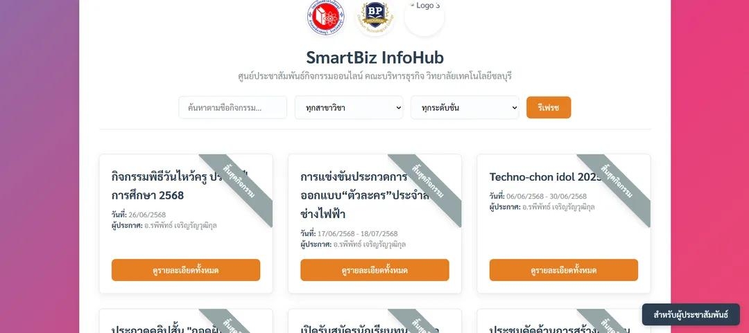Click the red atom college logo
The height and width of the screenshot is (333, 749).
click(x=326, y=17)
